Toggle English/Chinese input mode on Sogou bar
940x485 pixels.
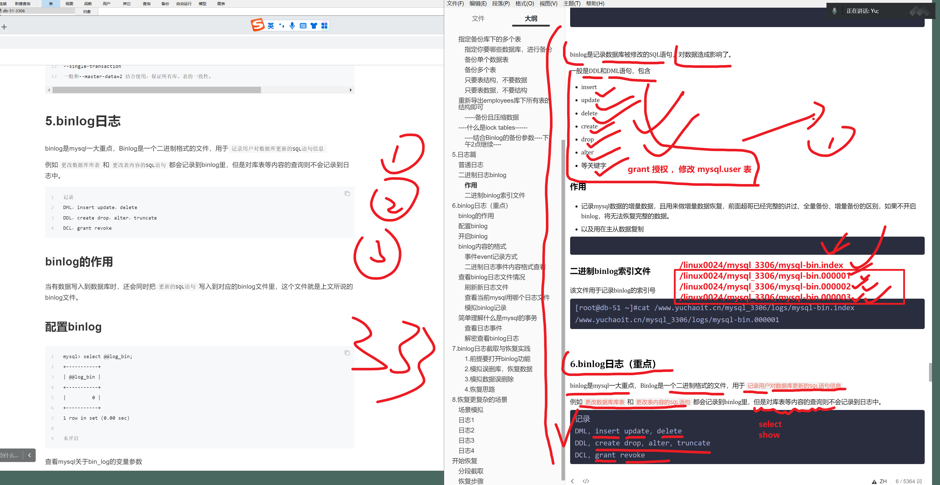tap(270, 26)
